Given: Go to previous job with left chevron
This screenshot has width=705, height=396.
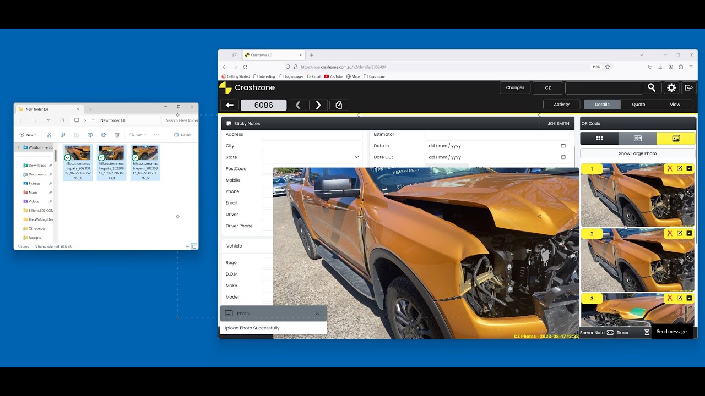Looking at the screenshot, I should click(298, 105).
